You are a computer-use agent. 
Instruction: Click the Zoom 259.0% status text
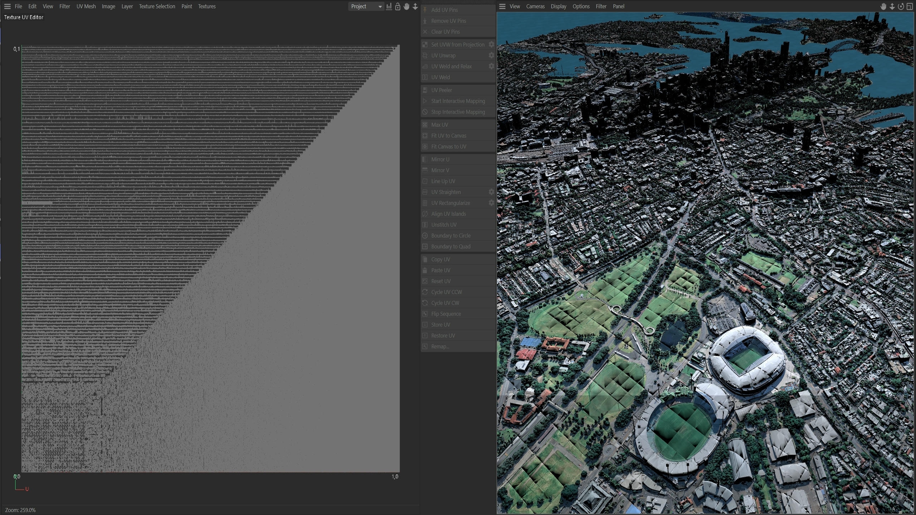(x=20, y=510)
